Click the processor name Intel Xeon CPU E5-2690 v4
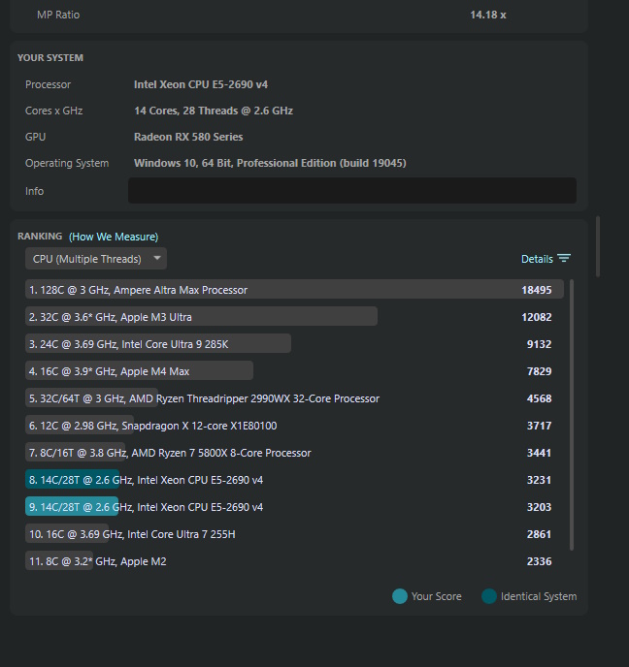Image resolution: width=629 pixels, height=667 pixels. pos(201,84)
